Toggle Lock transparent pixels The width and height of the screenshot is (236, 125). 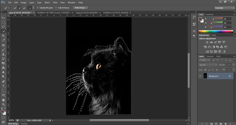[206, 70]
